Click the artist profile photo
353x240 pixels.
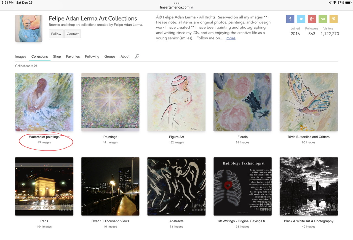29,28
